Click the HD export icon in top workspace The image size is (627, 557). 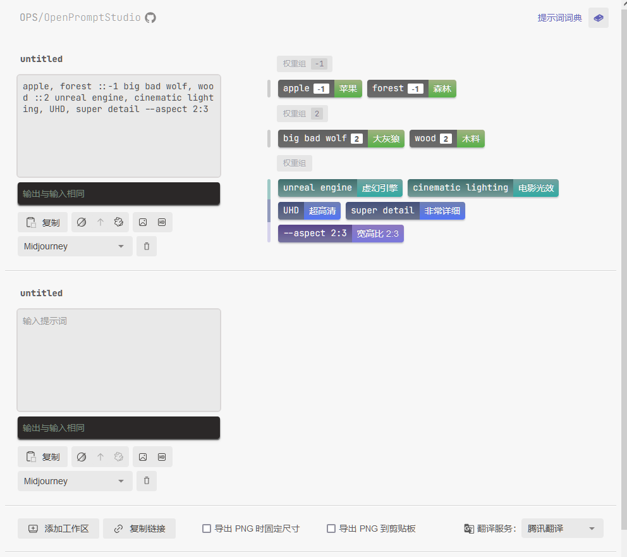(x=162, y=222)
